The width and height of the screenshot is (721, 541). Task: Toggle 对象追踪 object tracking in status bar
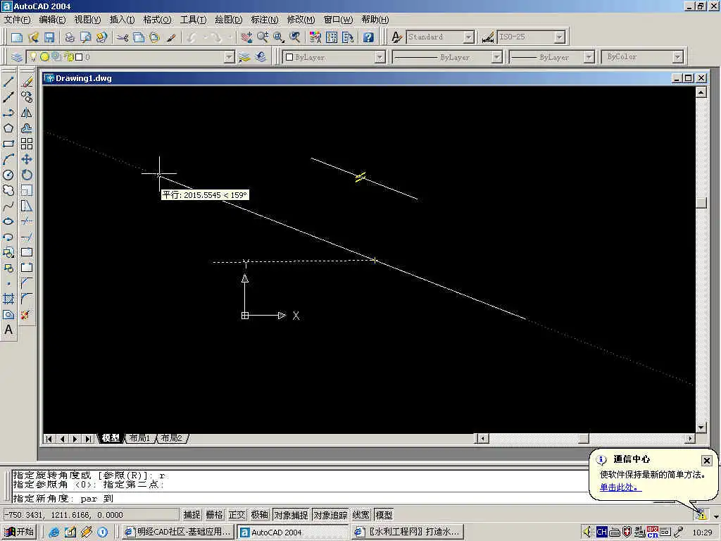[x=330, y=515]
